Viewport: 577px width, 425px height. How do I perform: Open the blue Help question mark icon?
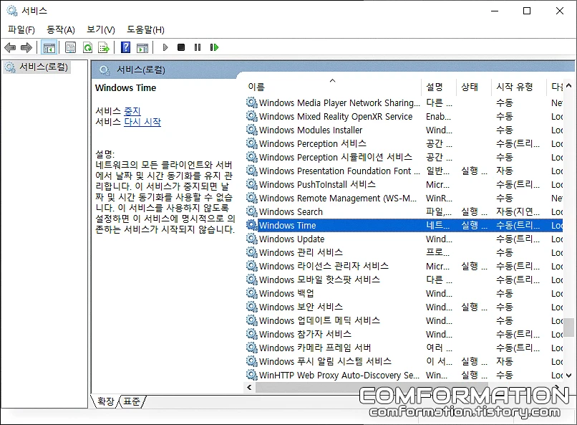pos(125,47)
